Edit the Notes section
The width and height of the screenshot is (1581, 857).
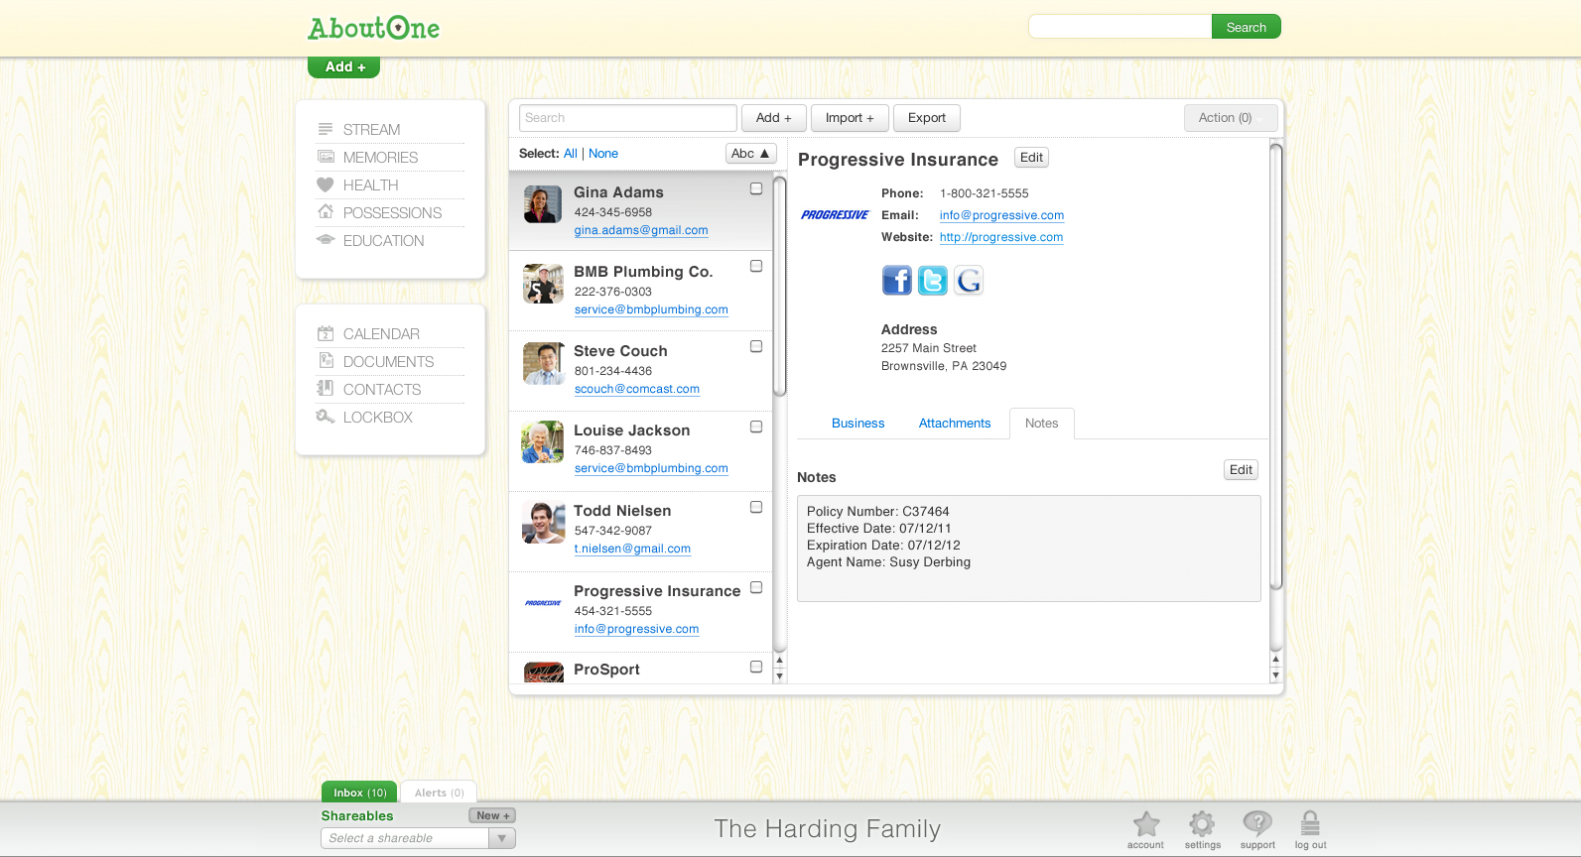(1242, 470)
